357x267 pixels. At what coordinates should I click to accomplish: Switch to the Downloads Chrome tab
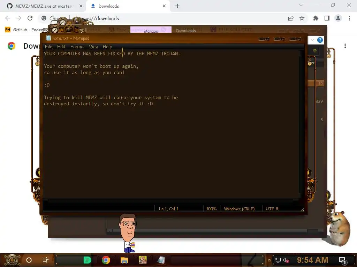point(128,6)
